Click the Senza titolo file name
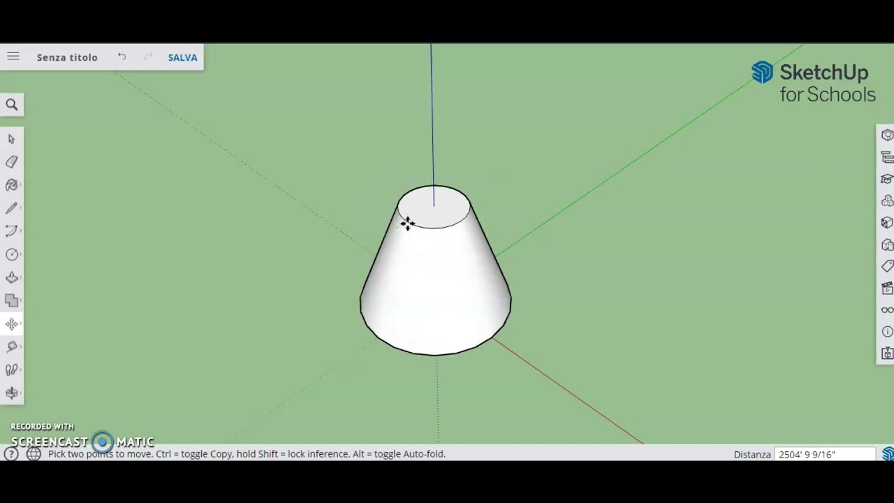The image size is (894, 503). (x=67, y=57)
